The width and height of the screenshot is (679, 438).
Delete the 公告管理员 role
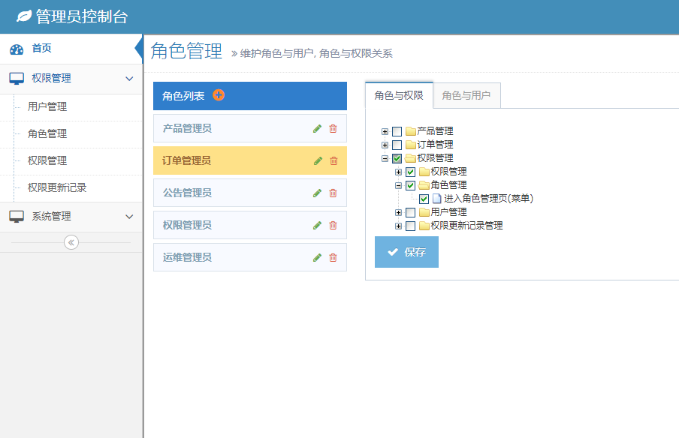[333, 193]
